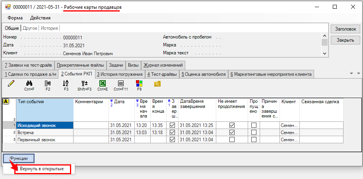363x179 pixels.
Task: Open search with the binoculars icon
Action: 29,83
